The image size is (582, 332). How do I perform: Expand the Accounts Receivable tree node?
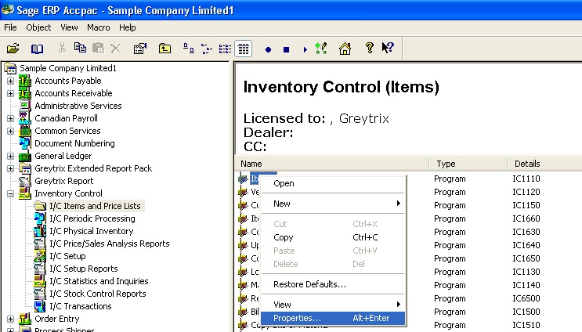pyautogui.click(x=10, y=93)
